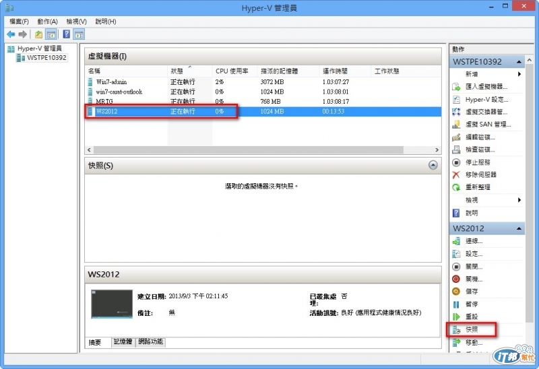This screenshot has width=539, height=369.
Task: Open the 設定 settings icon for WS2012
Action: pos(456,254)
